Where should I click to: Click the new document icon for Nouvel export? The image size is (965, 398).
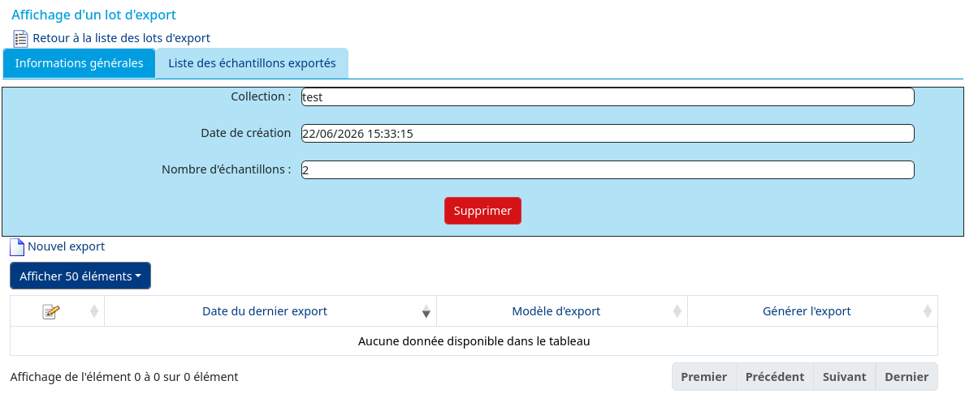[17, 247]
